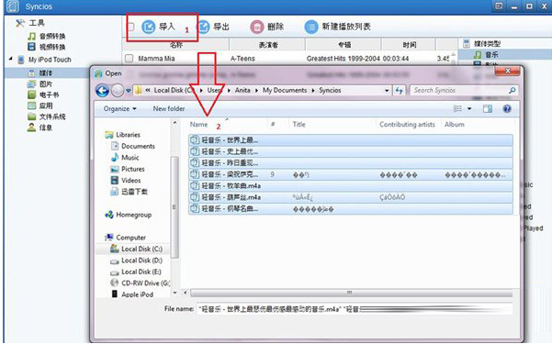Click the horizontal scrollbar of file list
Image resolution: width=552 pixels, height=344 pixels.
(351, 293)
